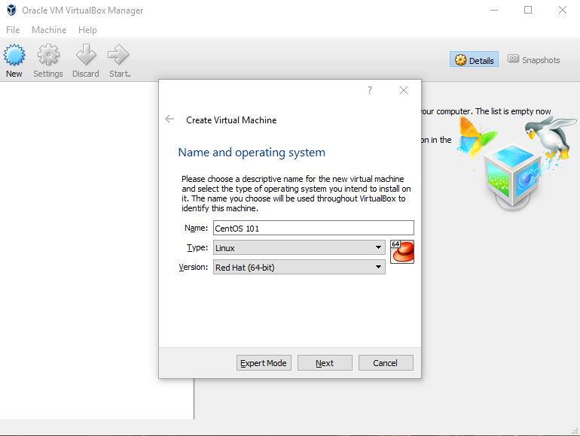Viewport: 580px width, 436px height.
Task: Maximize the VirtualBox Manager window
Action: point(528,10)
